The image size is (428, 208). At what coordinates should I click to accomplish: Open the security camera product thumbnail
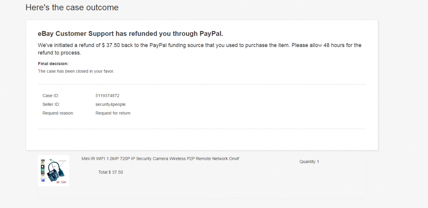pyautogui.click(x=53, y=171)
